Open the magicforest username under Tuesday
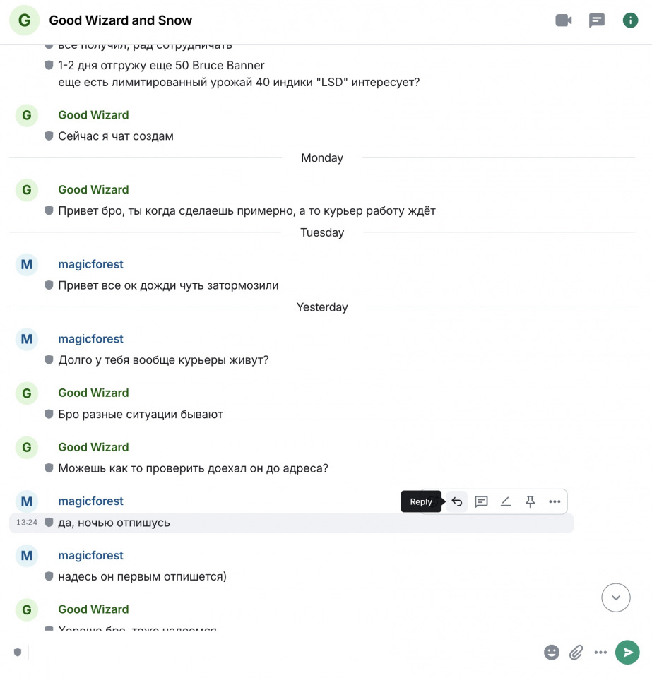The width and height of the screenshot is (652, 678). point(91,264)
